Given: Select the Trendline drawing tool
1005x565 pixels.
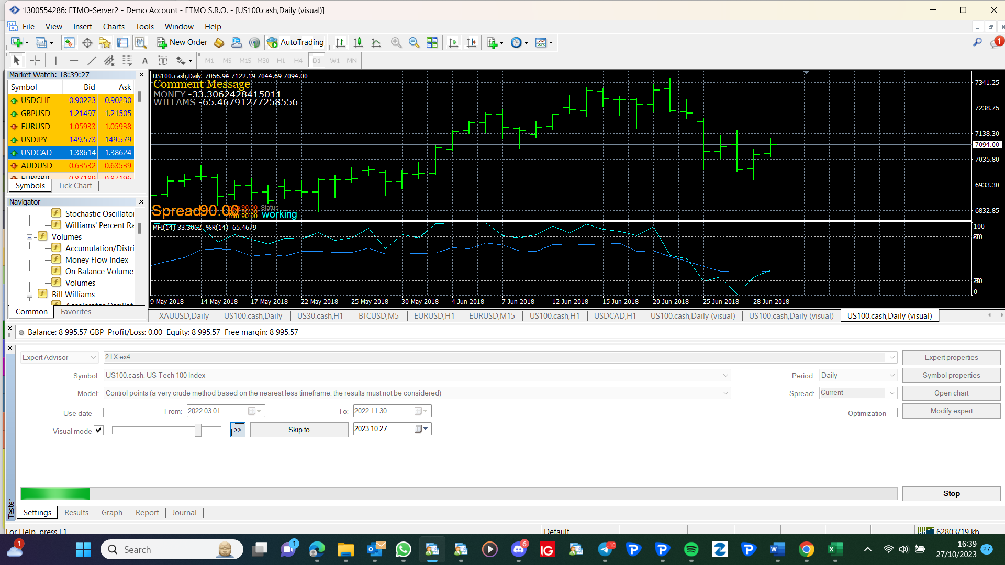Looking at the screenshot, I should click(x=92, y=61).
